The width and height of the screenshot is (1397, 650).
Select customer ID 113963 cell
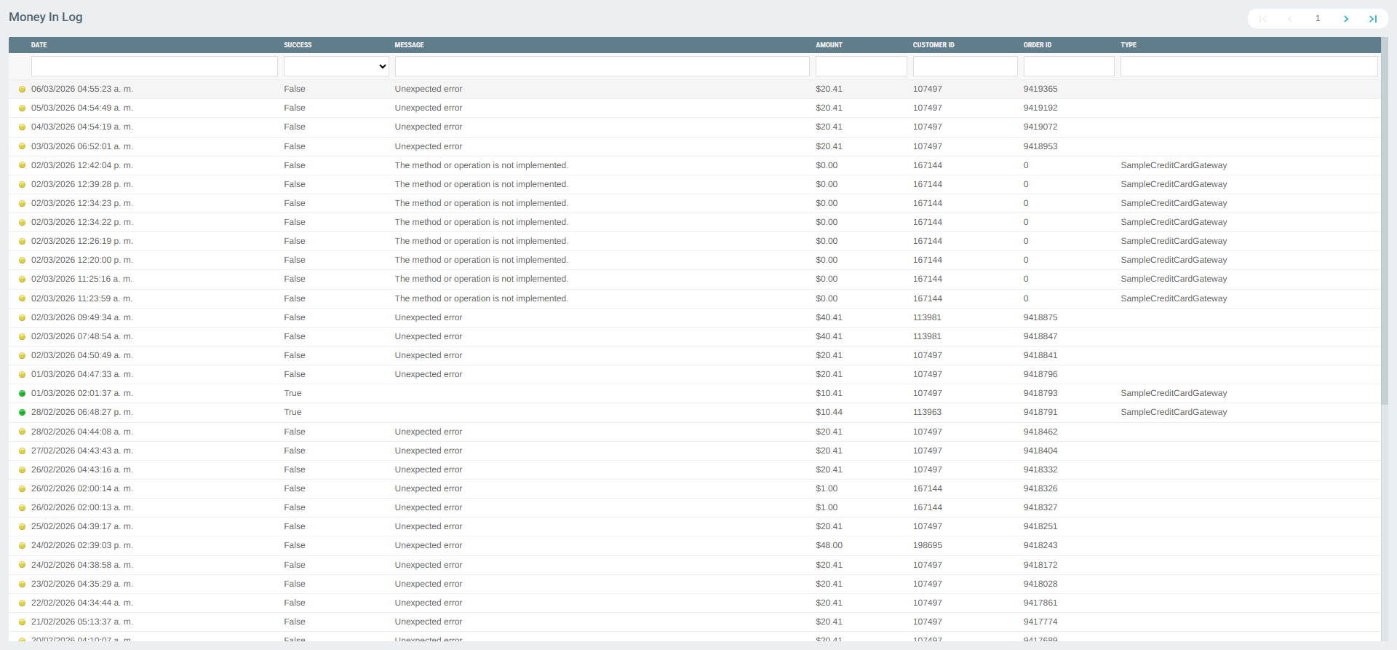[927, 412]
